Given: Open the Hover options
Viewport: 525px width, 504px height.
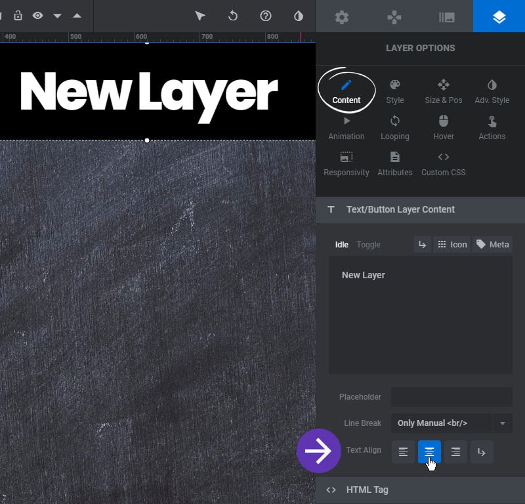Looking at the screenshot, I should pyautogui.click(x=444, y=128).
